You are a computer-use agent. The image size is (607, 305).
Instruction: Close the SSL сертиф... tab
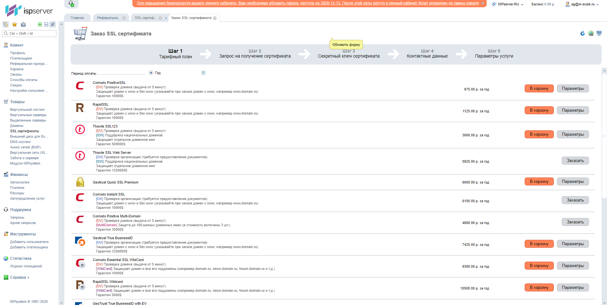[161, 18]
